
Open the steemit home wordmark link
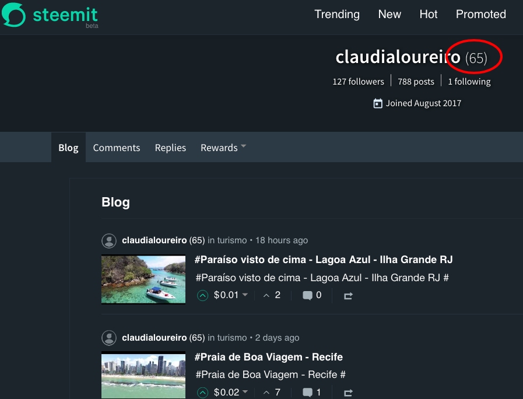(65, 15)
